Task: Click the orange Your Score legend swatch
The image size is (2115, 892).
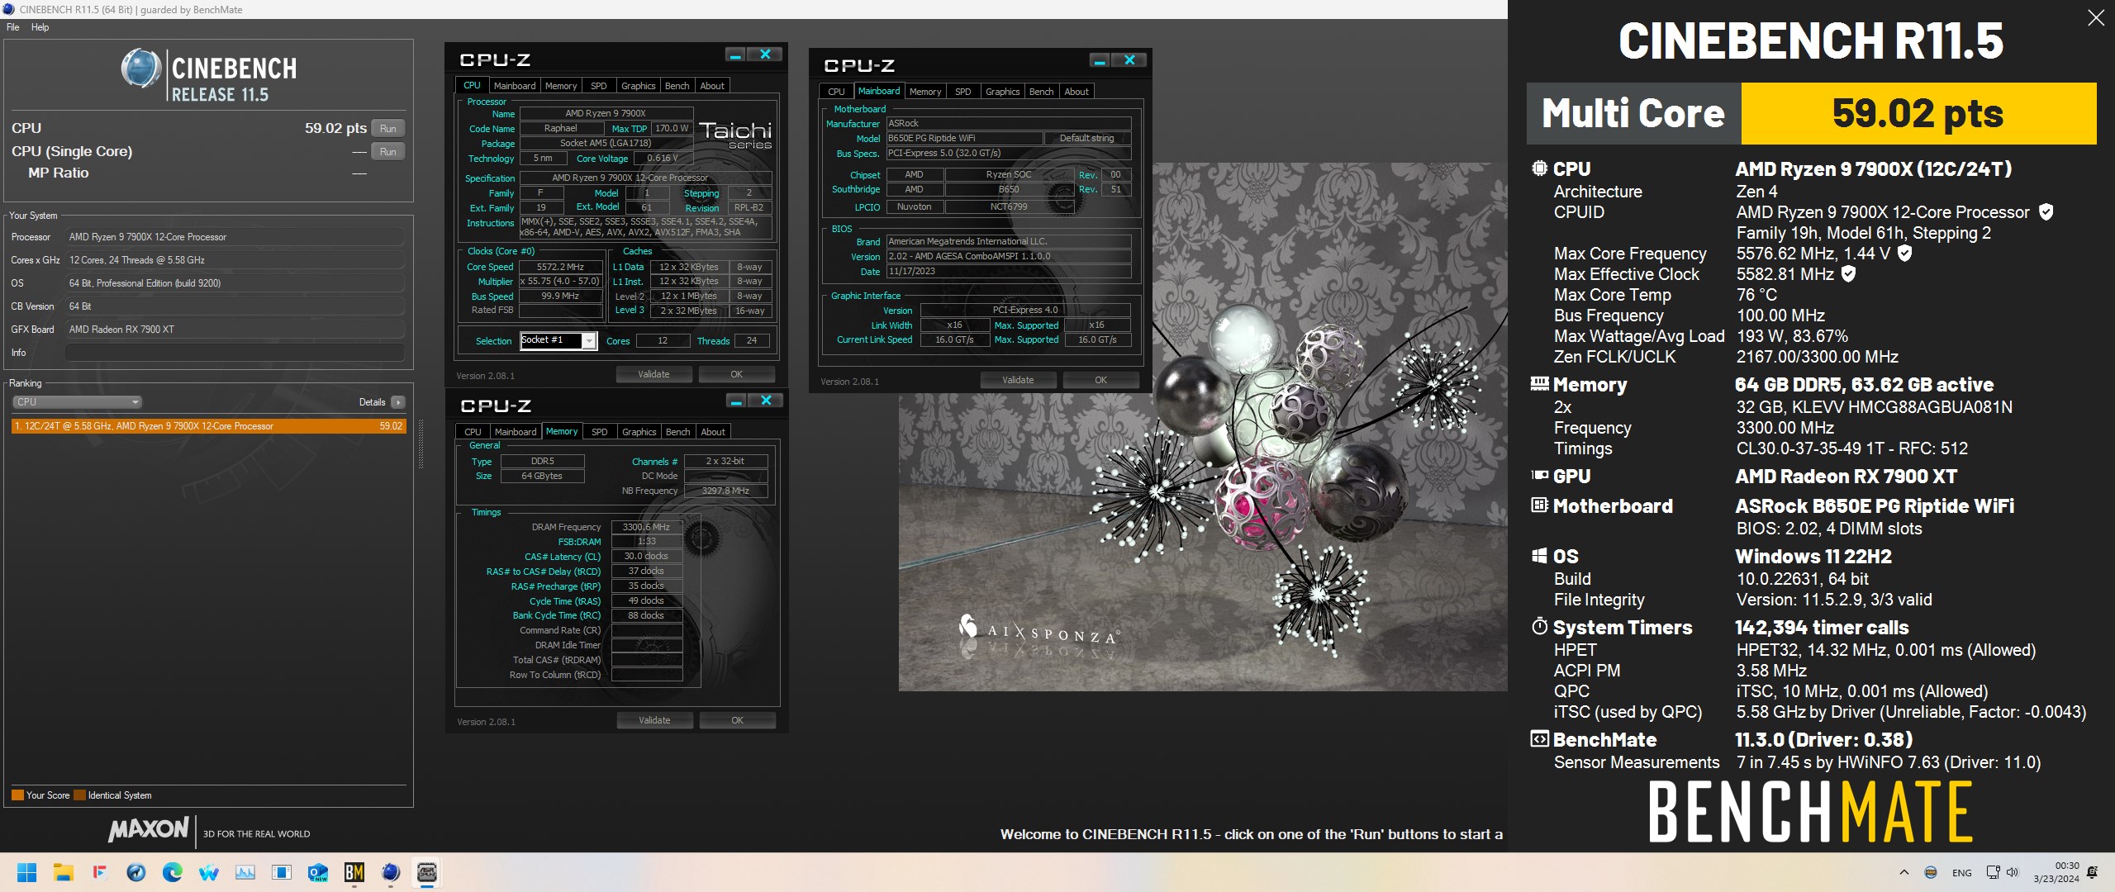Action: click(17, 795)
